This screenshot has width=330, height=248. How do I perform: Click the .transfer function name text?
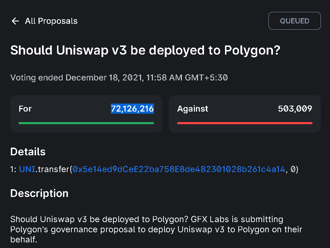click(53, 170)
